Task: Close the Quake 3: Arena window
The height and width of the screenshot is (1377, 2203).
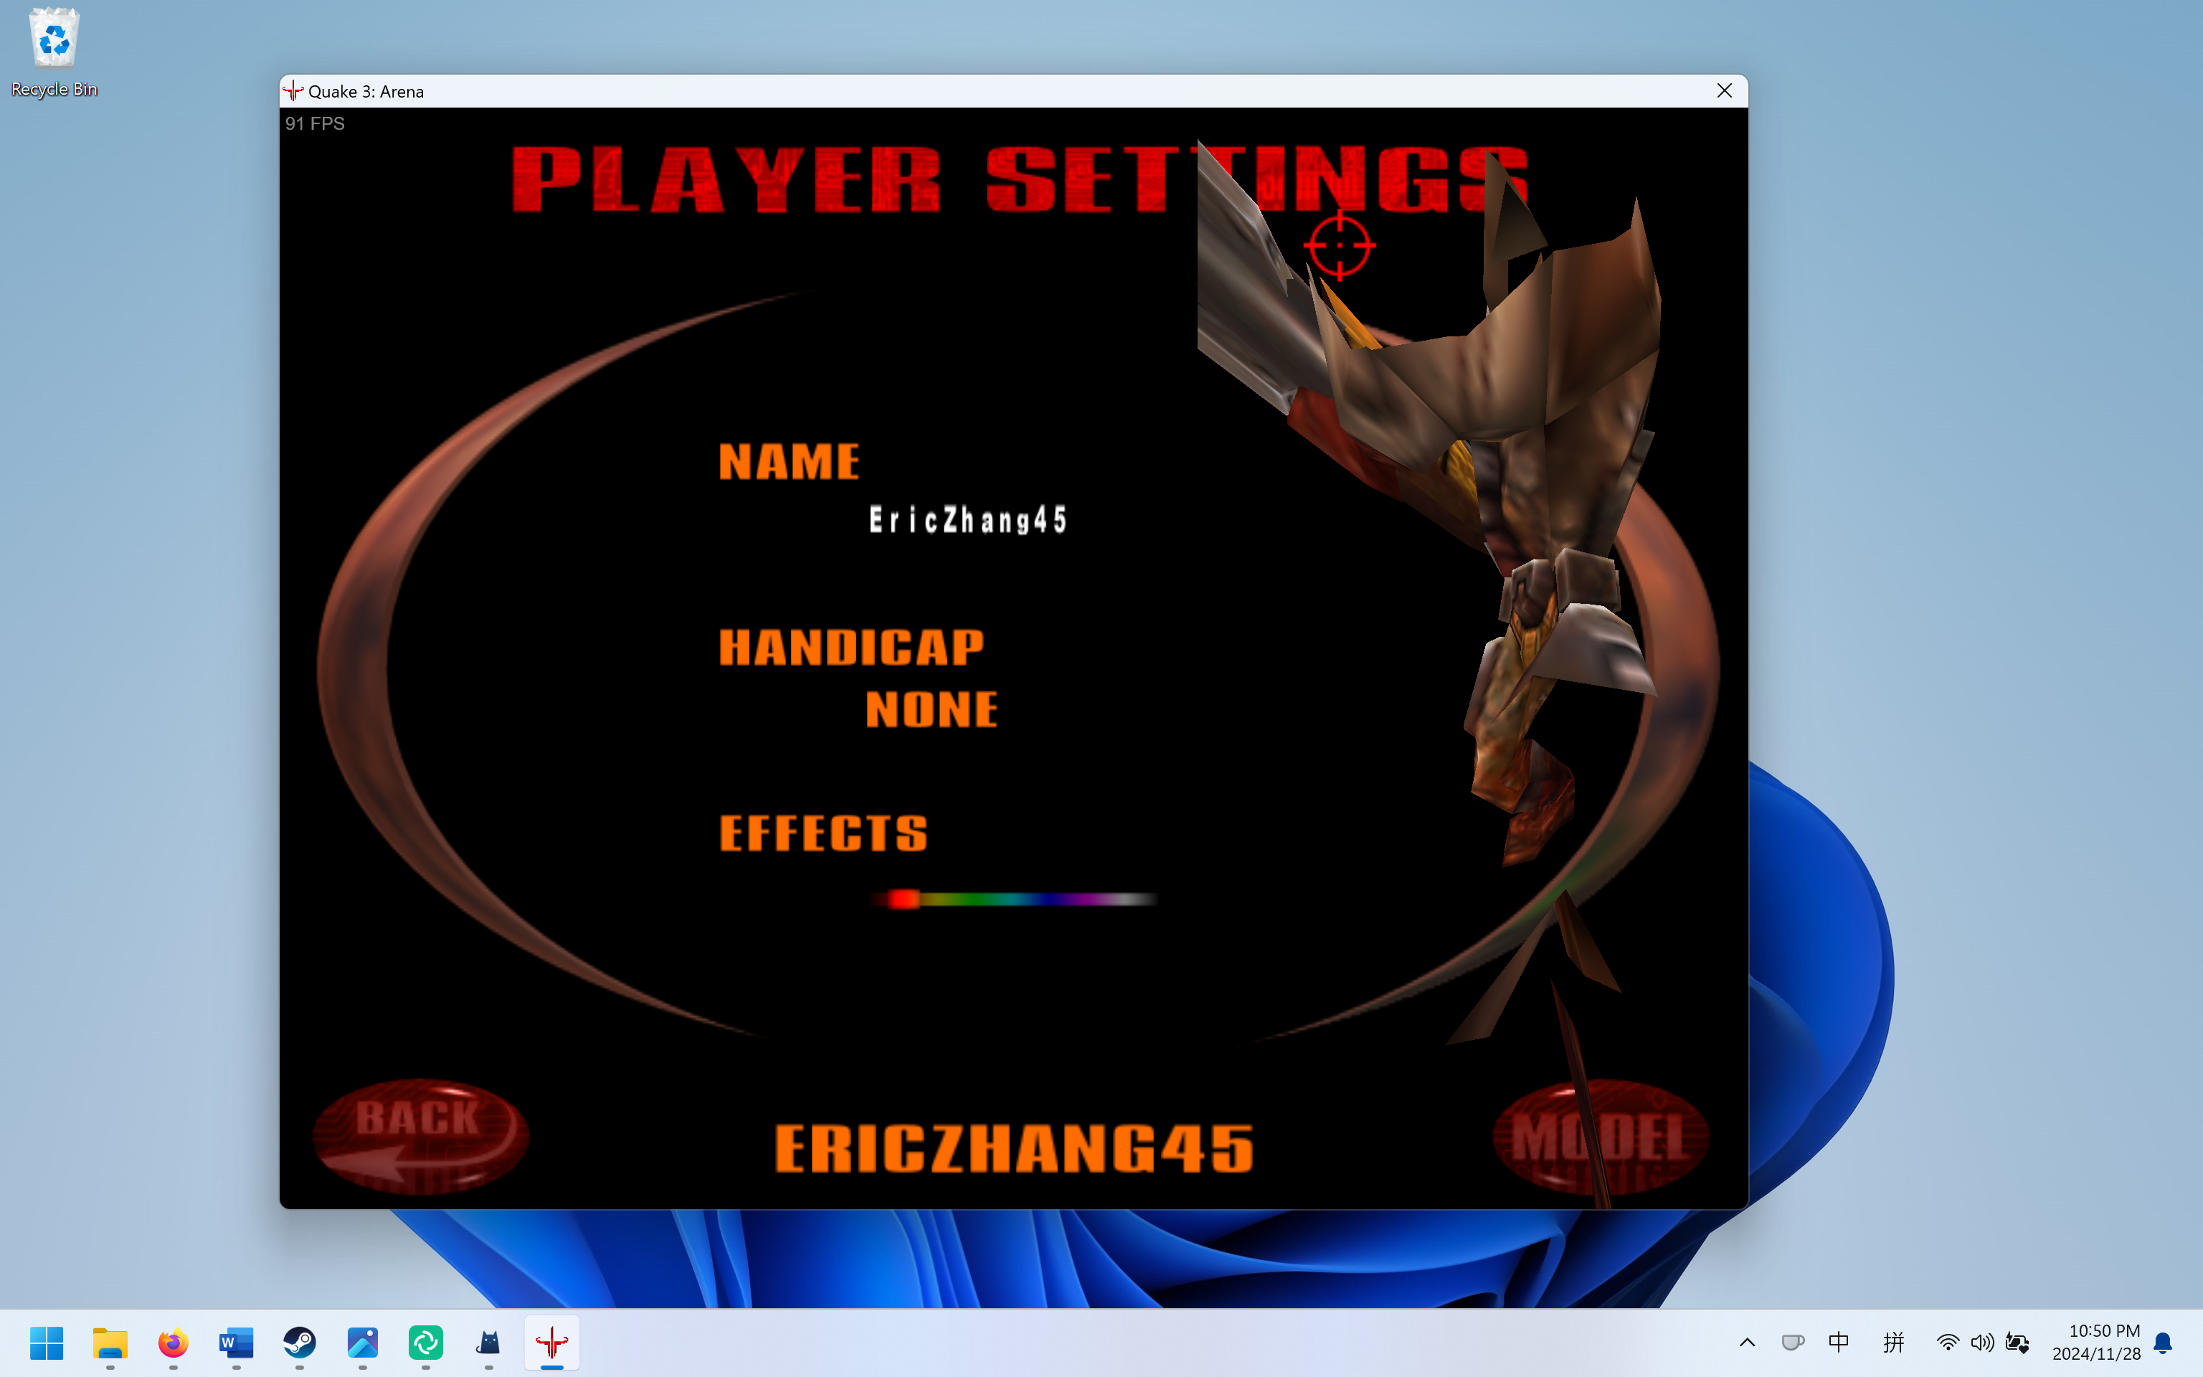Action: pos(1724,91)
